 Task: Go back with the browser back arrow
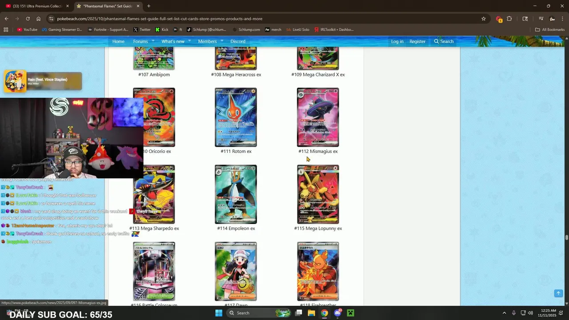[x=6, y=19]
